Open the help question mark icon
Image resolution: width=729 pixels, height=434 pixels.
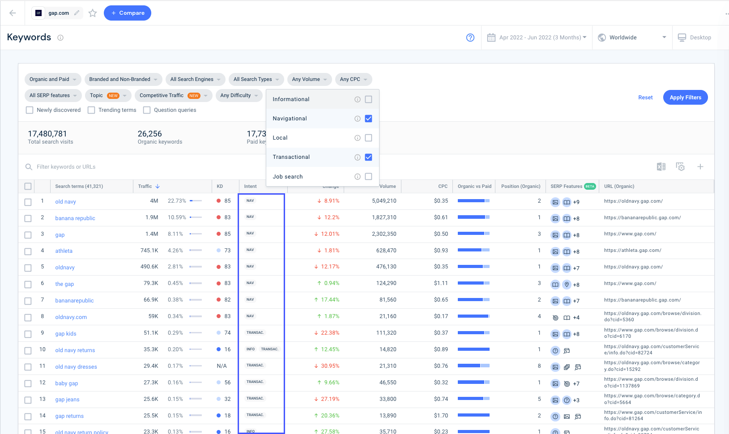470,38
